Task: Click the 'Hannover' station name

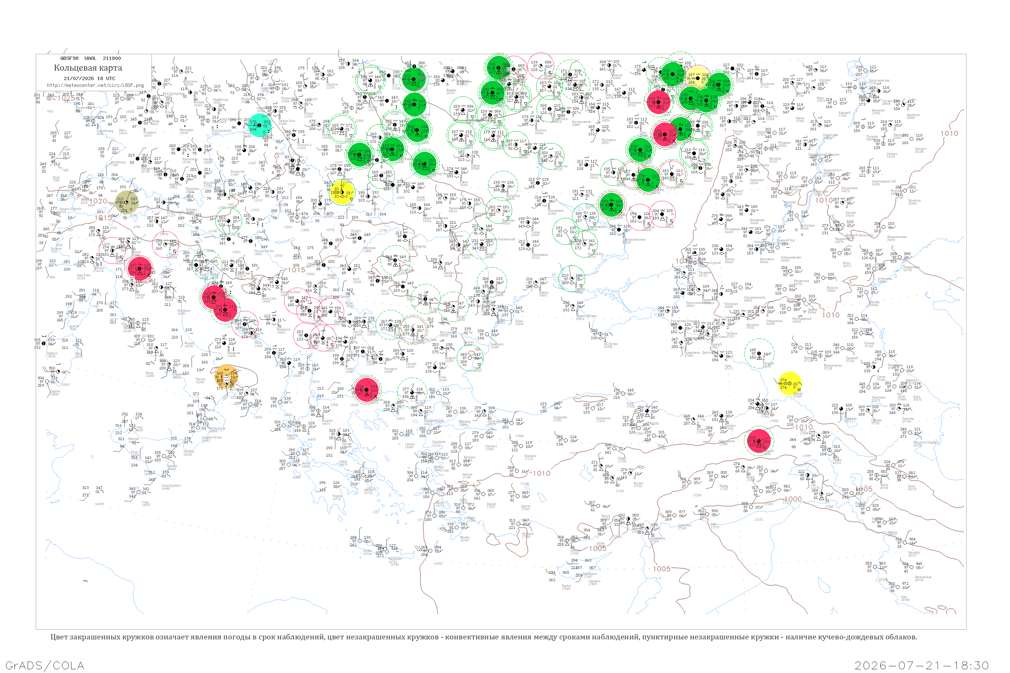Action: click(191, 81)
